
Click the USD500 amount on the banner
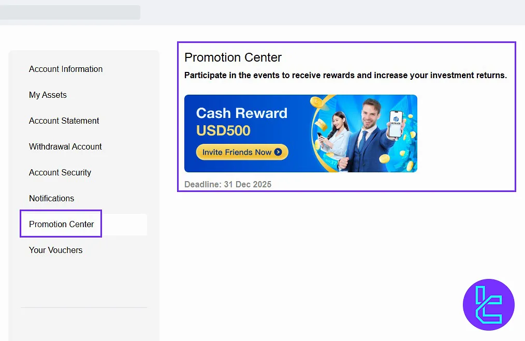tap(223, 130)
